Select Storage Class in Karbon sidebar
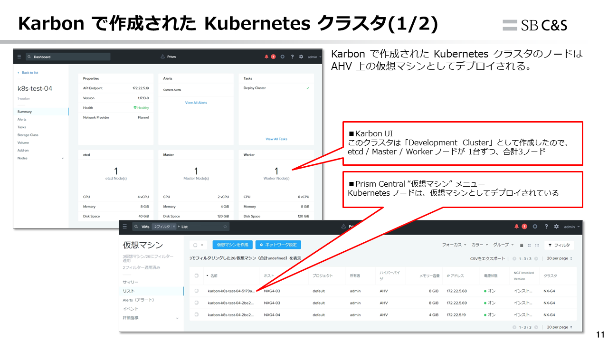The height and width of the screenshot is (342, 608). [28, 135]
